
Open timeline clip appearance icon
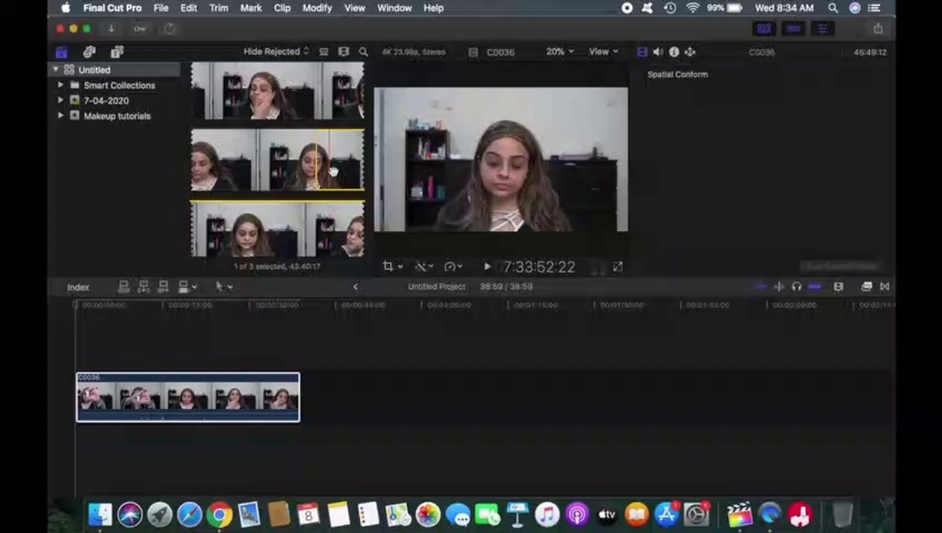pos(838,286)
